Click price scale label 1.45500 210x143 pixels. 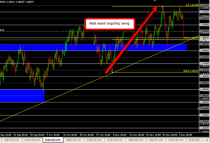[205, 83]
